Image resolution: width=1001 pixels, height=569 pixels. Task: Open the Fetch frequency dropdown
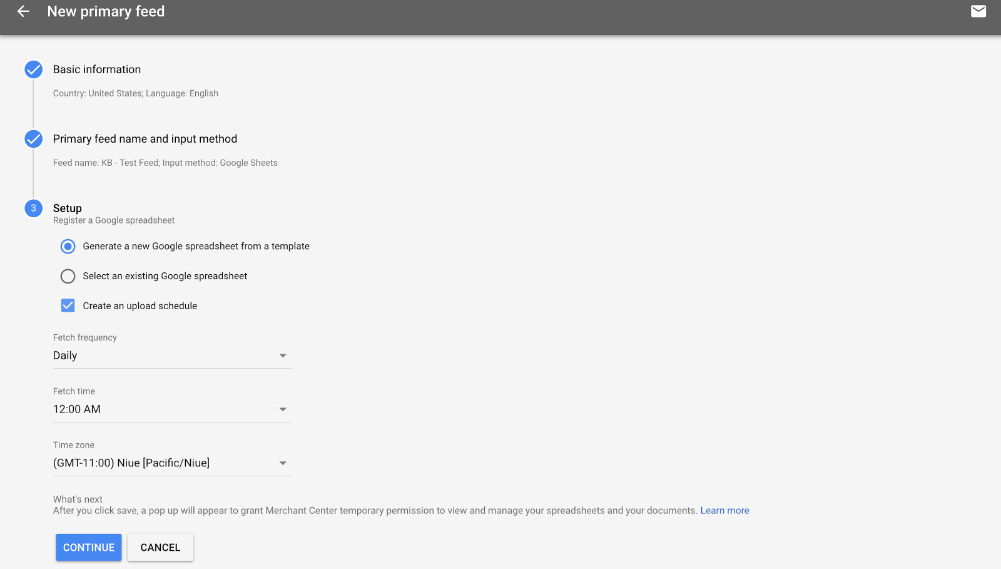pyautogui.click(x=283, y=356)
